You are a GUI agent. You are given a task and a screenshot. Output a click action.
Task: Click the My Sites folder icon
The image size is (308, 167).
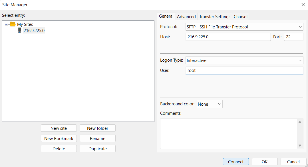tap(13, 24)
